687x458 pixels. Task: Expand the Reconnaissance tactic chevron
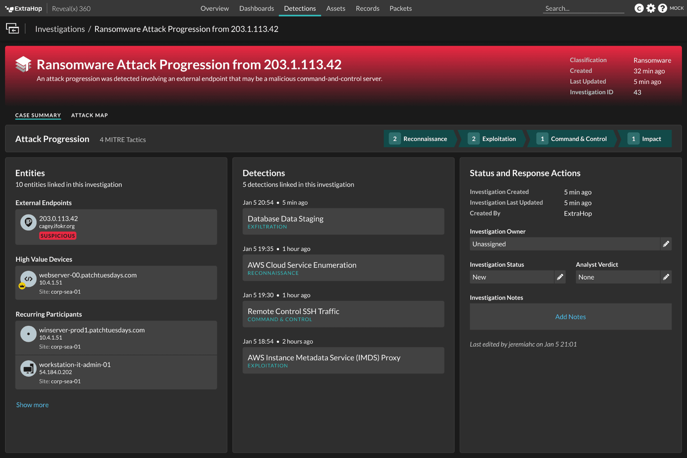click(x=420, y=139)
